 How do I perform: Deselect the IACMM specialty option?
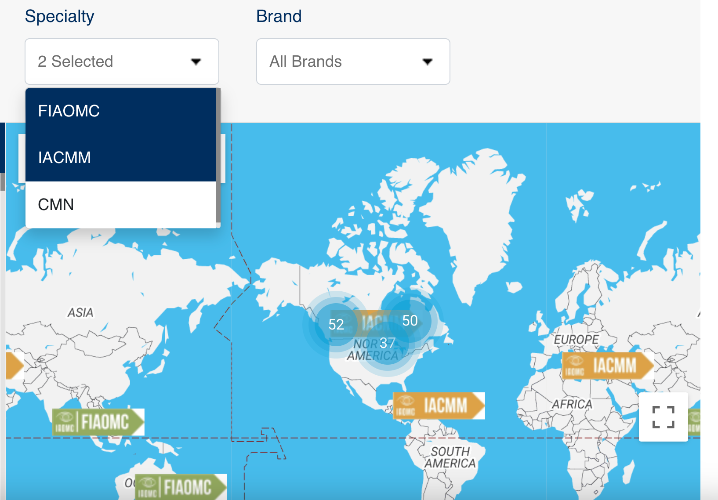coord(120,158)
